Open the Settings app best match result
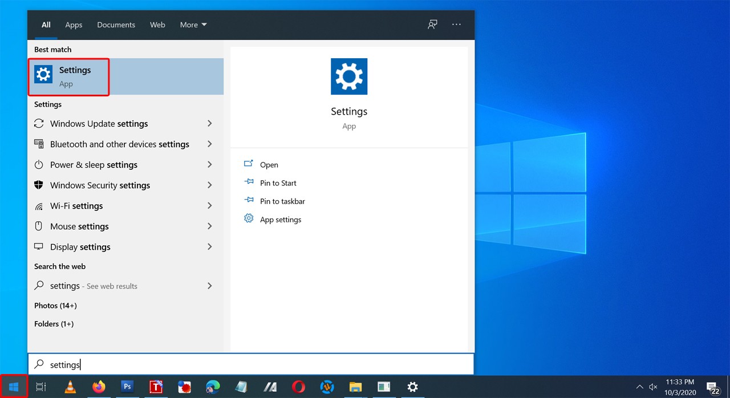The image size is (730, 398). tap(125, 76)
